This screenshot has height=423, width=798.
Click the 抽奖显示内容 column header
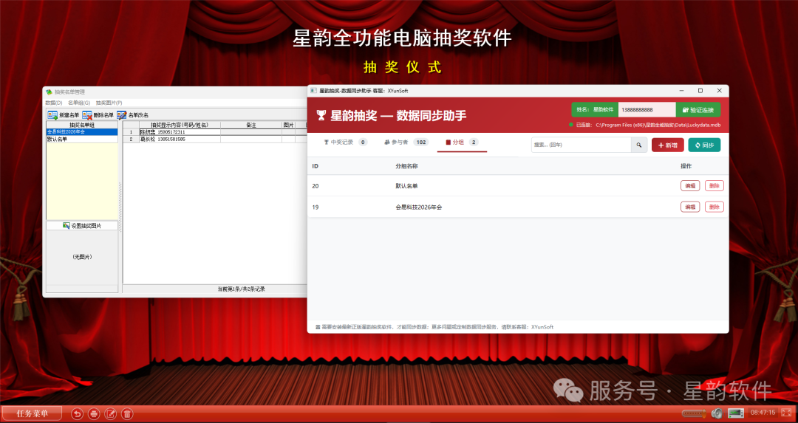(x=180, y=125)
